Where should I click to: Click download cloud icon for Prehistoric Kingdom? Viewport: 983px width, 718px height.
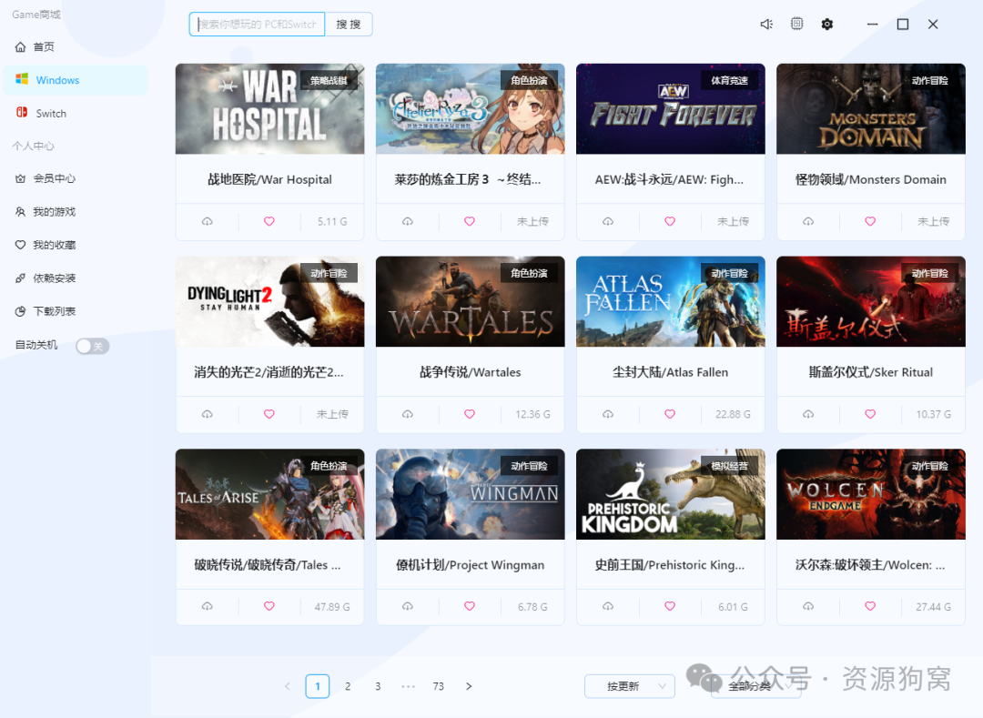point(607,606)
